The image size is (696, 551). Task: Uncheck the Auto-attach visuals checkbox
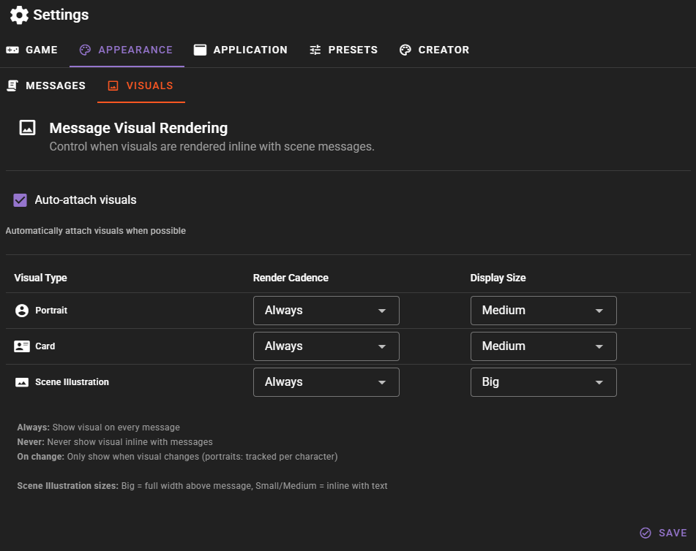tap(20, 200)
